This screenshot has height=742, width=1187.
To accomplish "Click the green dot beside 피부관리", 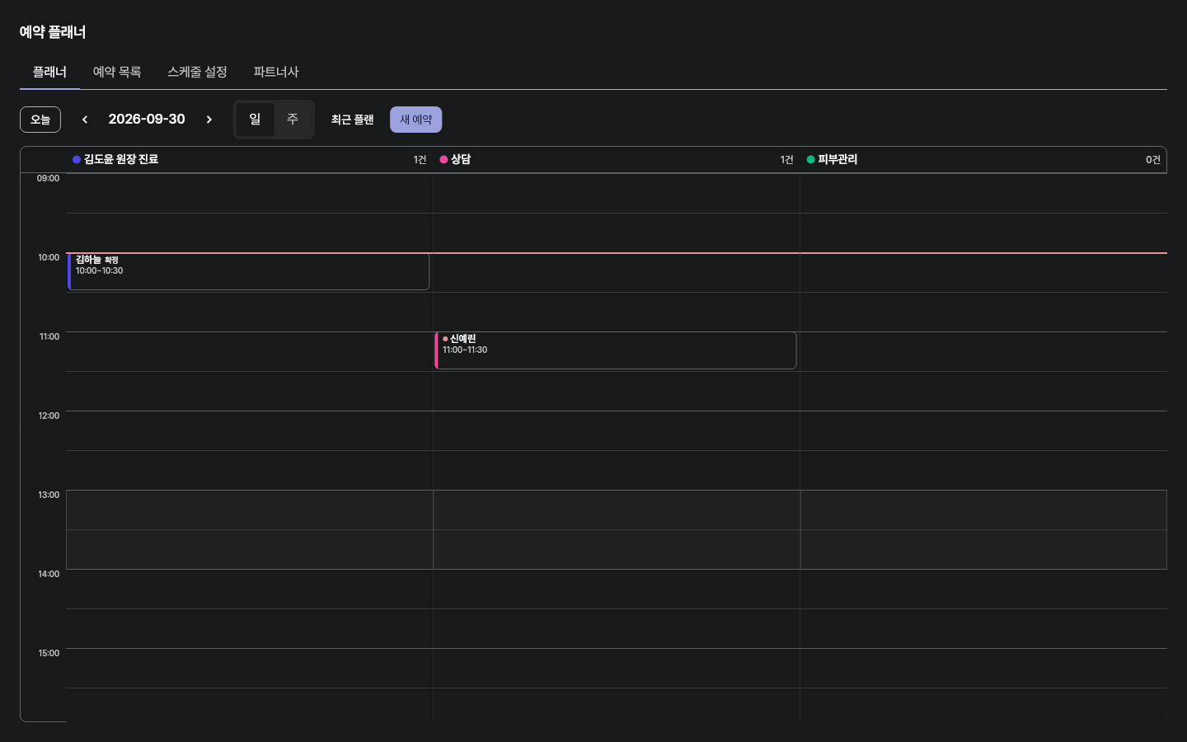I will coord(811,160).
